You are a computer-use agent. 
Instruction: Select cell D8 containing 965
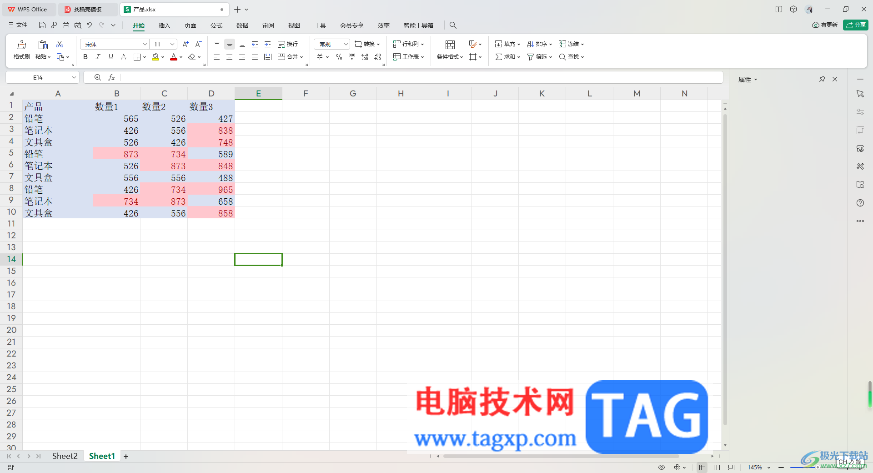[211, 190]
